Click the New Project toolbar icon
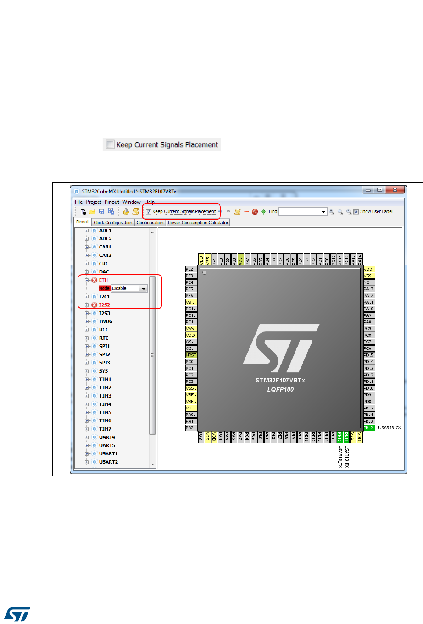 pyautogui.click(x=83, y=212)
